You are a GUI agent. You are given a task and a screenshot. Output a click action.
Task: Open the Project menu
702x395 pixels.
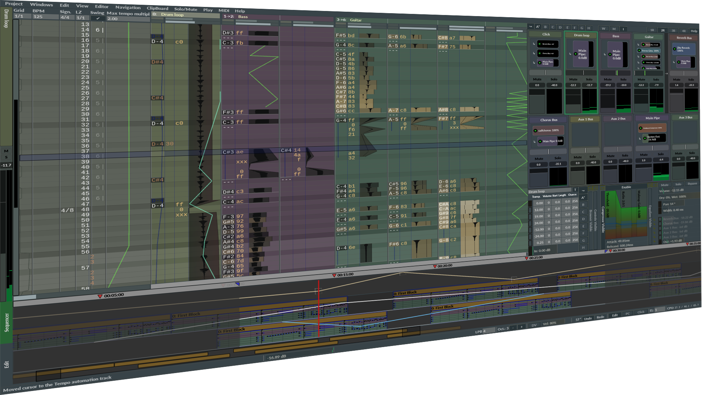(14, 4)
